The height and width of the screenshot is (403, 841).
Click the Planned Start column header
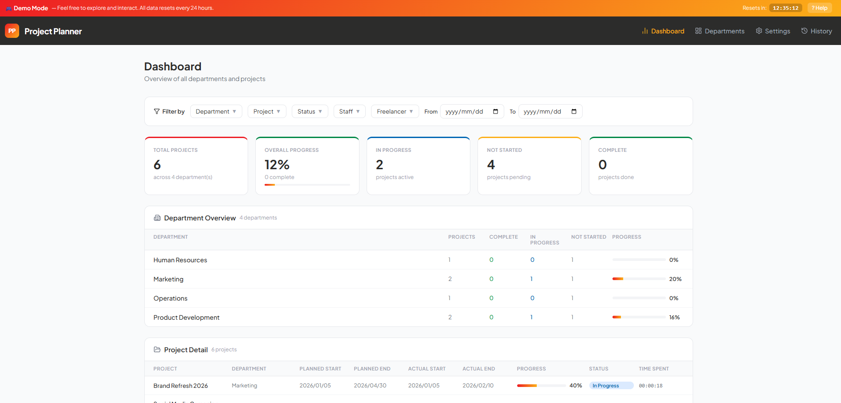[320, 369]
